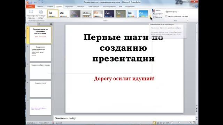Click the Параметры страницы button

tap(31, 14)
